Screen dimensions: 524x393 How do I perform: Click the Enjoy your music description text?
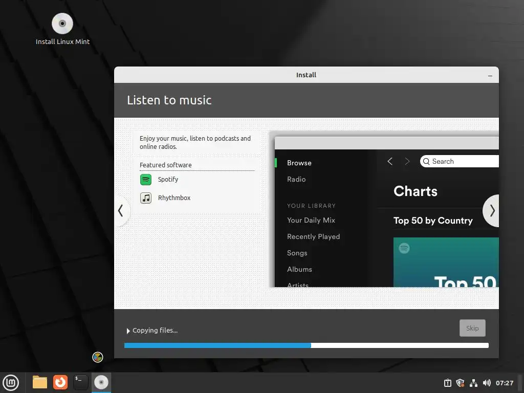pos(195,143)
